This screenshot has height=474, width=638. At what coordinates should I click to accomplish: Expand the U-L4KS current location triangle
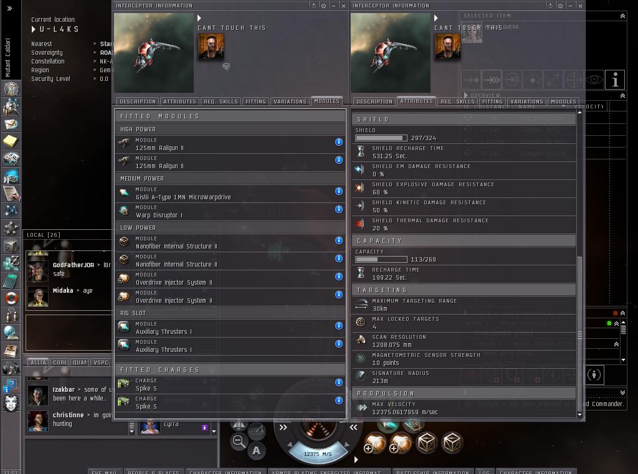(x=34, y=29)
